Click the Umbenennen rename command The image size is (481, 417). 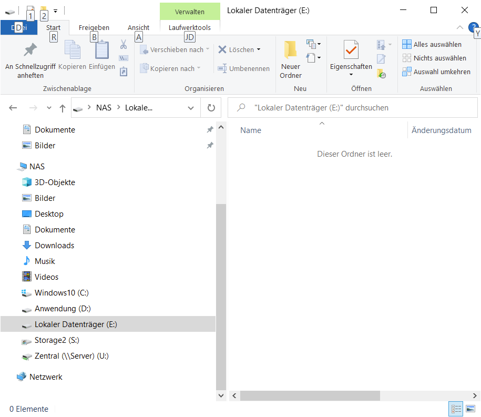(x=243, y=68)
